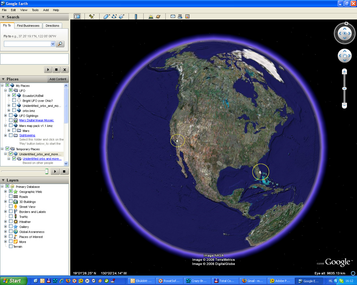This screenshot has width=357, height=285.
Task: Enable the Bright UFO over Ohio? checkbox
Action: coord(14,100)
